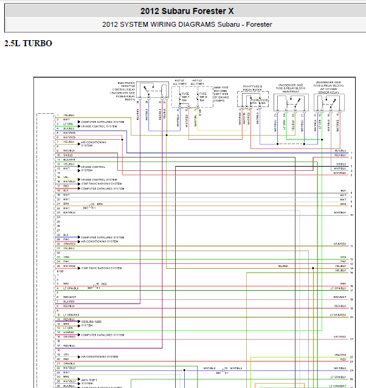Click right-edge LT GRN/RED terminal 20 label
366x388 pixels.
338,315
